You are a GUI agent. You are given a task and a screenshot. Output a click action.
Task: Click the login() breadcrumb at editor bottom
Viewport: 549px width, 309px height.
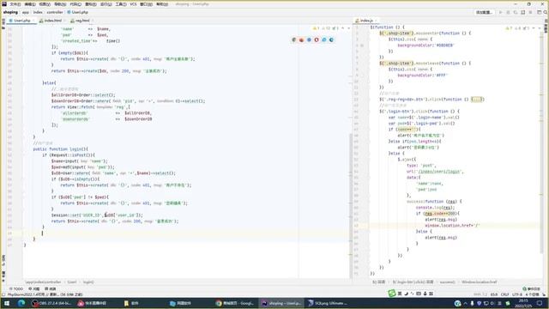tap(87, 282)
